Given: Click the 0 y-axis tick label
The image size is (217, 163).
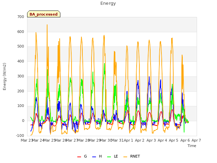Looking at the screenshot, I should click(23, 121).
